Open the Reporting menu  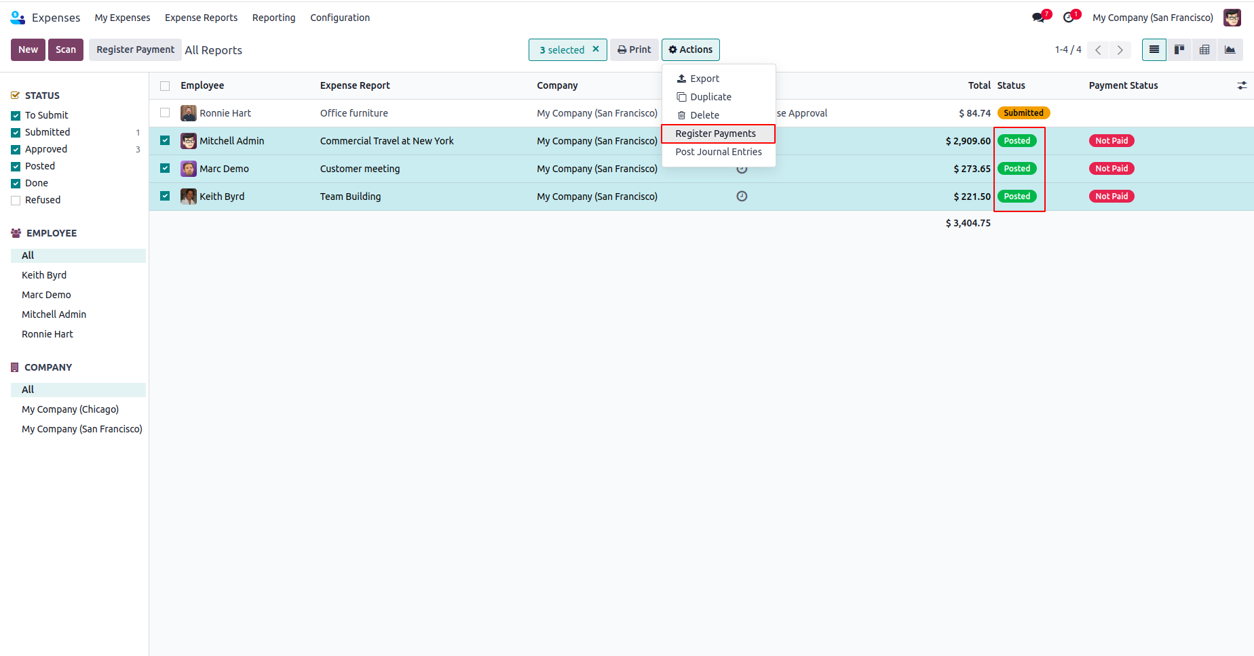274,18
